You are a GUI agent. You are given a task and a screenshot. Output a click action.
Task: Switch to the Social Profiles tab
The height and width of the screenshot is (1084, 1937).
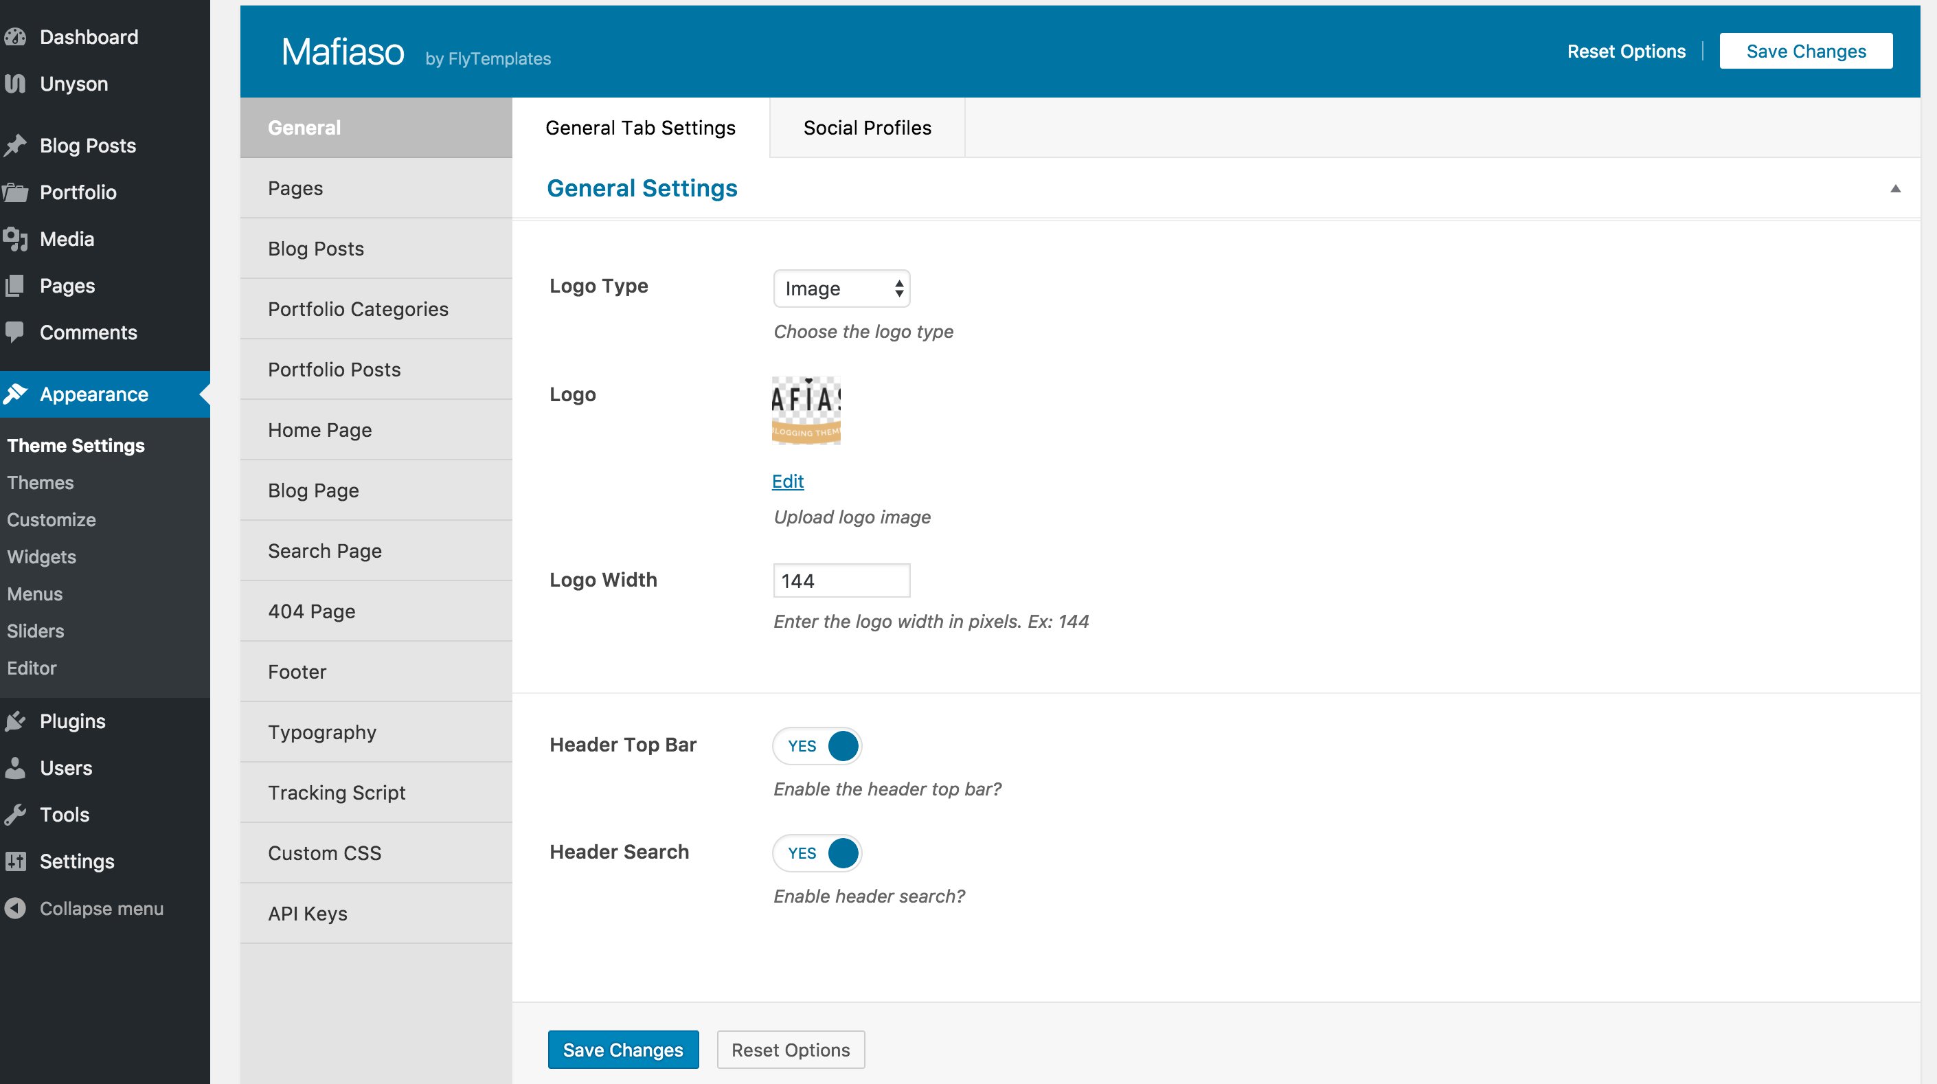[867, 128]
